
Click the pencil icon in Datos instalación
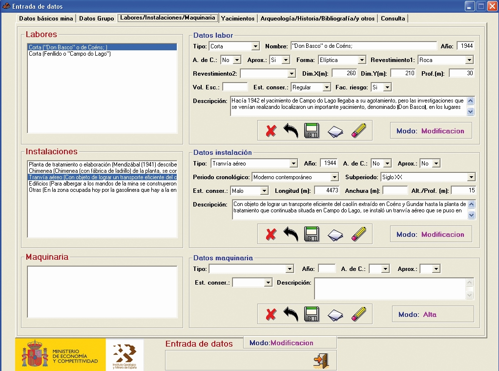point(358,234)
